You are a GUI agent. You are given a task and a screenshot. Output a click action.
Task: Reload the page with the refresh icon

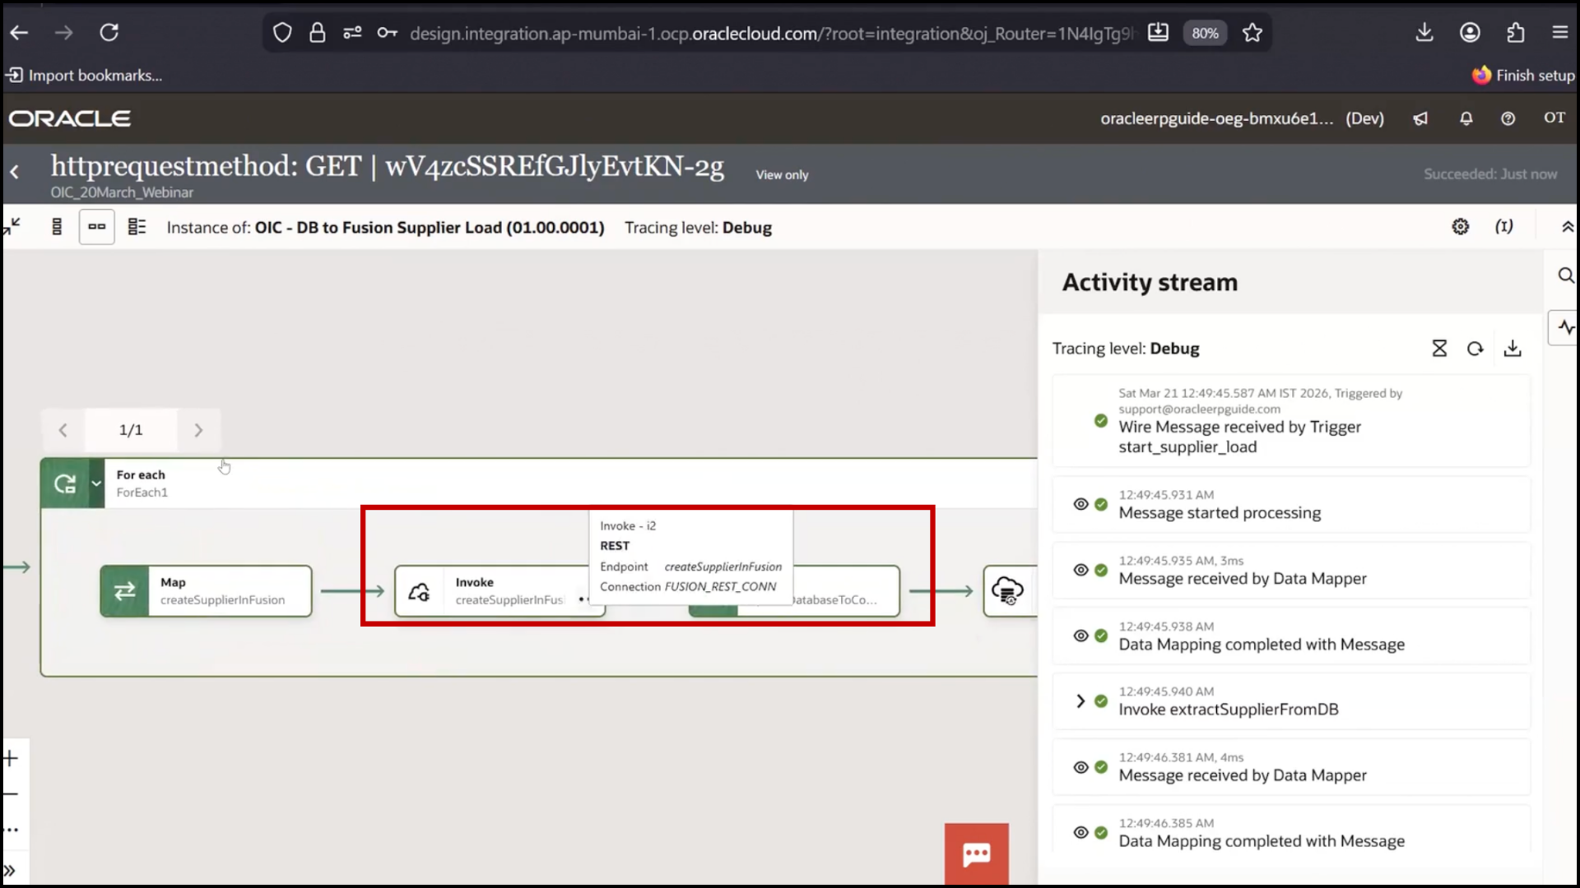point(109,33)
